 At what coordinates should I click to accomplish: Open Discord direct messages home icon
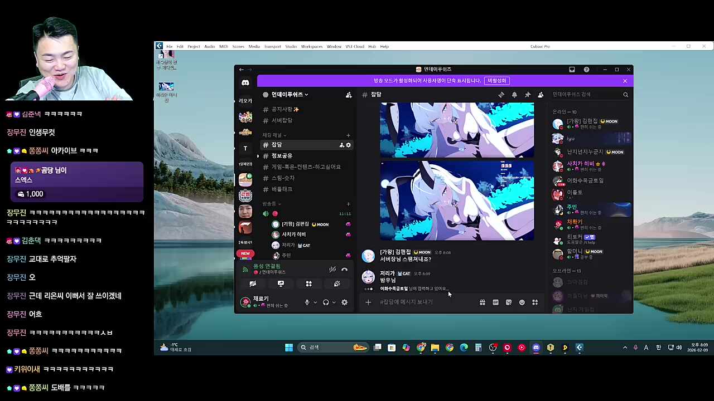point(245,82)
